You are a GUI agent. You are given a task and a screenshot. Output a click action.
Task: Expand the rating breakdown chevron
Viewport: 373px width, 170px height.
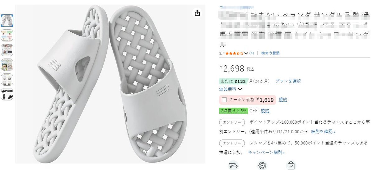click(x=246, y=54)
